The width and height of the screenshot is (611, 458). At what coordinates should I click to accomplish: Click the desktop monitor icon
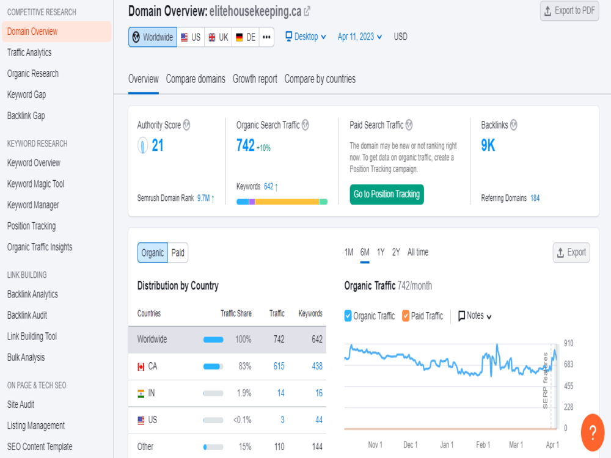pyautogui.click(x=289, y=37)
